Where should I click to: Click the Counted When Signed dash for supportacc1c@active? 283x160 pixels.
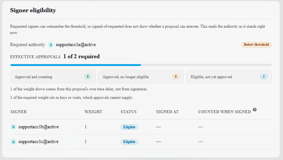coord(200,142)
